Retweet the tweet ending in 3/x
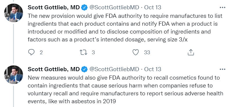 click(83, 52)
